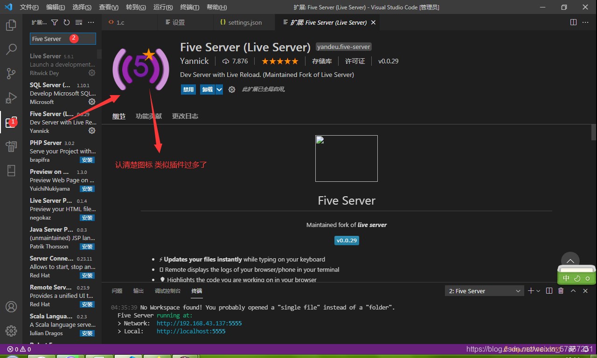Image resolution: width=597 pixels, height=358 pixels.
Task: Open editor more actions menu
Action: 586,22
